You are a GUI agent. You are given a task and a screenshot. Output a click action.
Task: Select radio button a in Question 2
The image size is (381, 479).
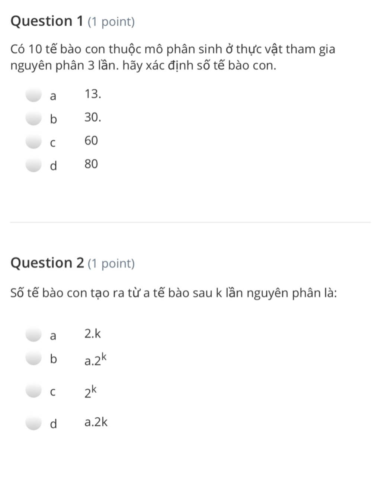(33, 334)
